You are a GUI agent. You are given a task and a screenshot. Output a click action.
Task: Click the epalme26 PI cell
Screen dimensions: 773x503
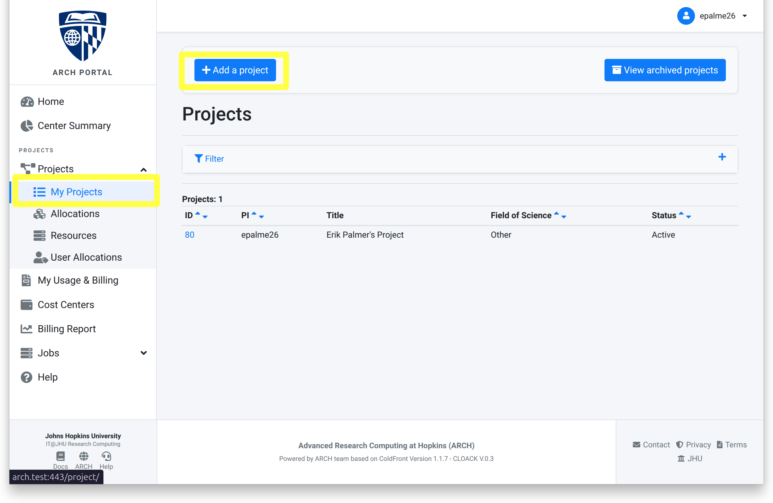pyautogui.click(x=260, y=235)
